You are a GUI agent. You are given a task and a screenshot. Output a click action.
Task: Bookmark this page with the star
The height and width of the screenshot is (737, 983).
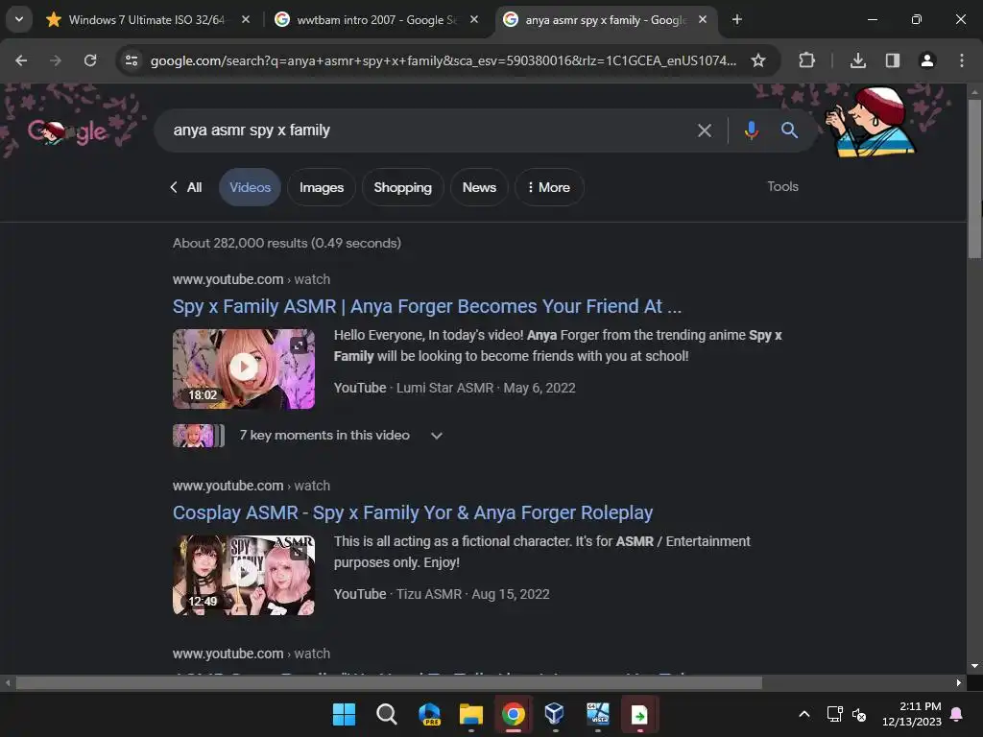coord(758,60)
